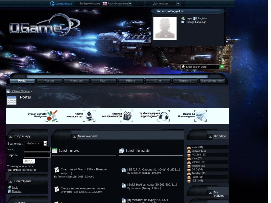Click thread icon beside Al Capone #1
Viewport: 271px width, 203px height.
click(x=124, y=170)
